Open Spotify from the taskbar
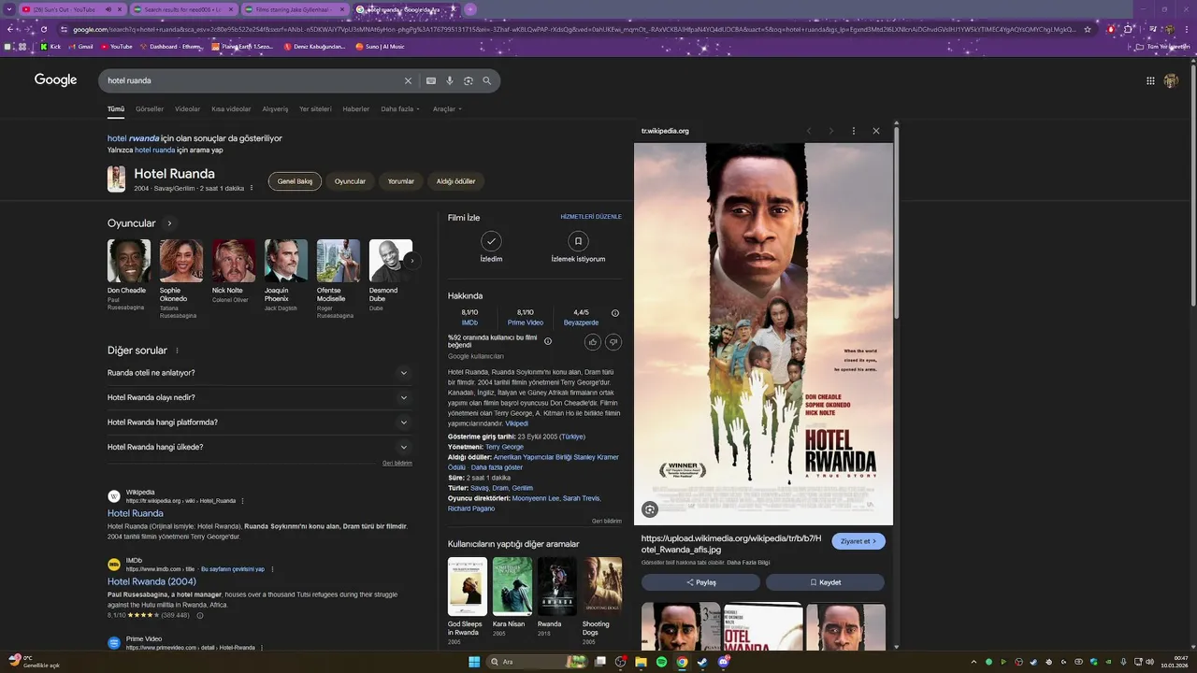 tap(662, 662)
